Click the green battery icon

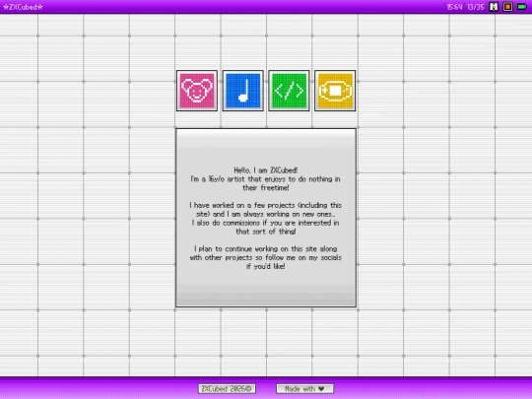522,7
